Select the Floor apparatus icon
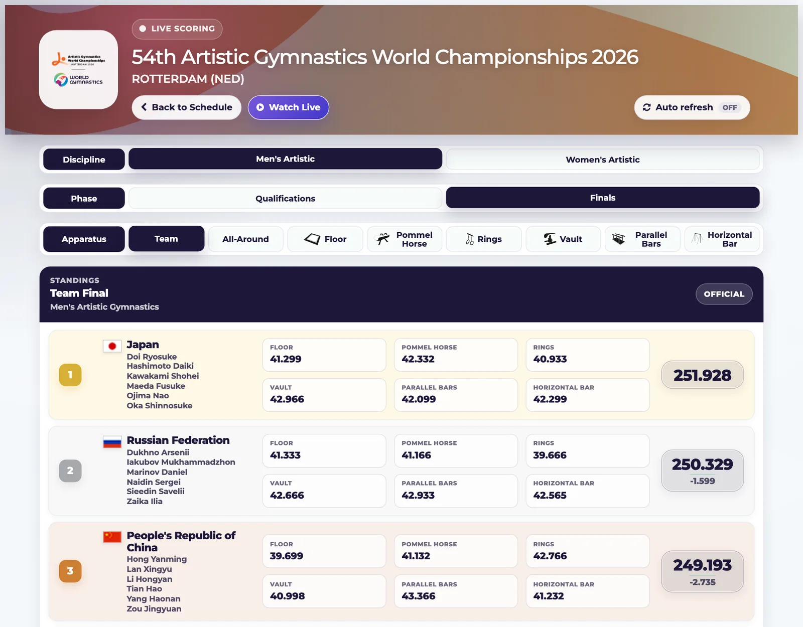 point(312,239)
